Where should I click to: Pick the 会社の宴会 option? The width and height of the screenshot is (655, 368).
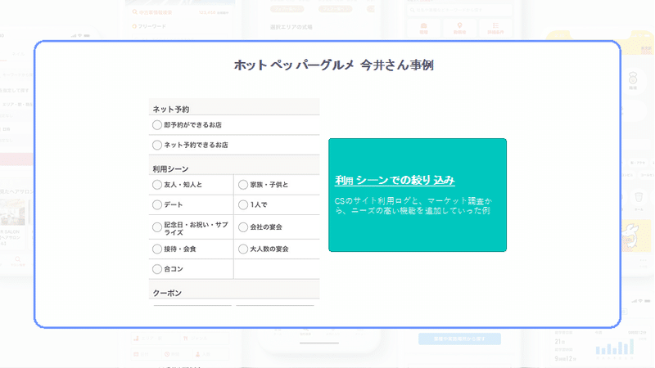(x=243, y=227)
